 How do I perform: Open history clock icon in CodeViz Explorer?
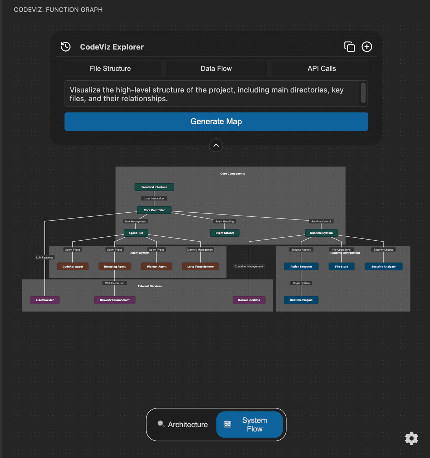tap(66, 47)
